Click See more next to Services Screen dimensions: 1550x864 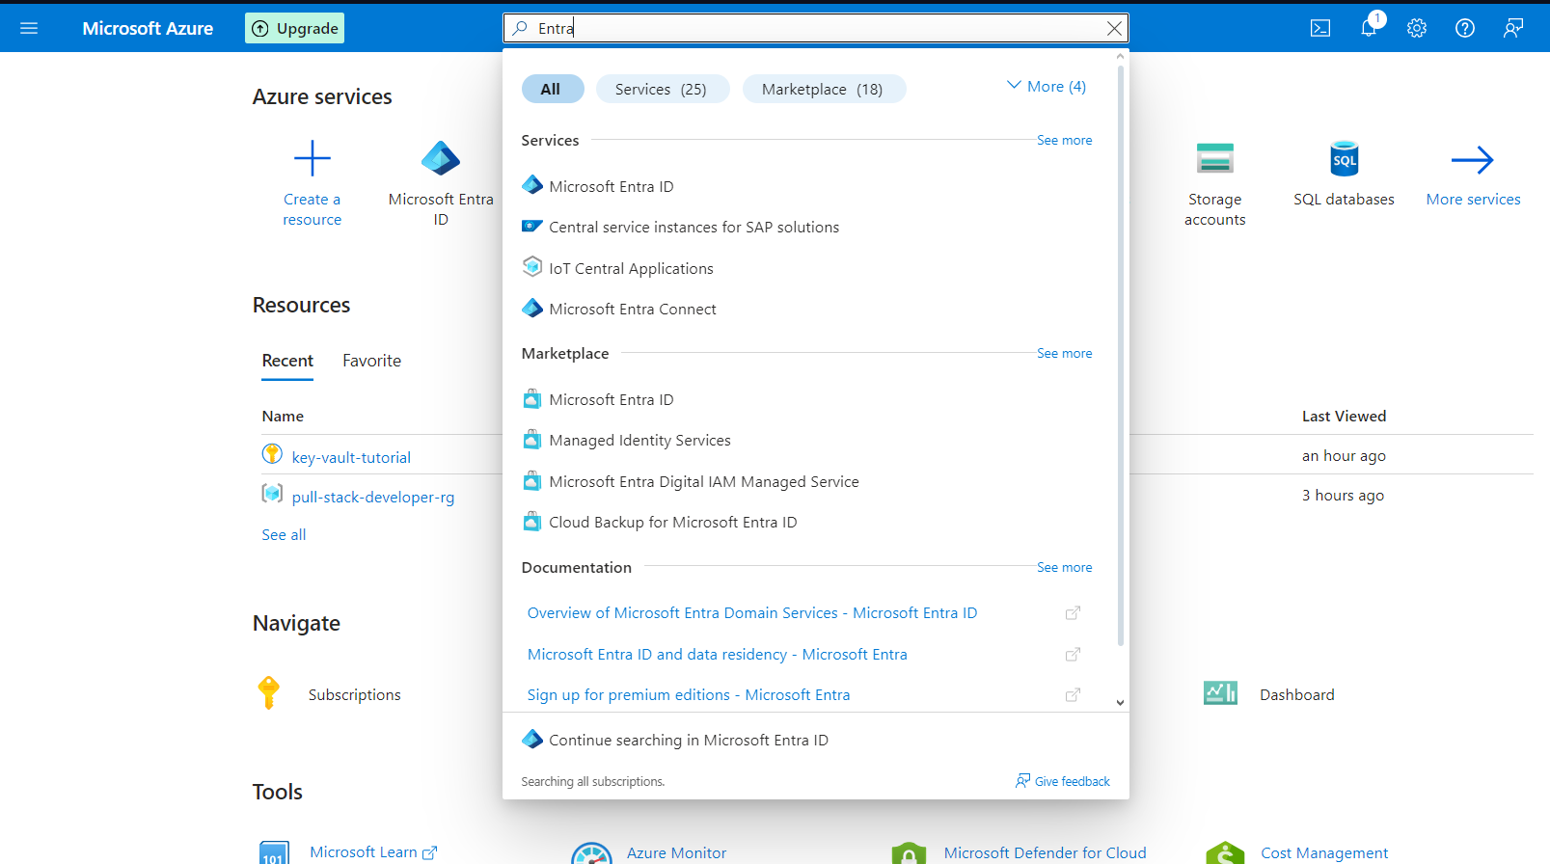click(x=1064, y=140)
